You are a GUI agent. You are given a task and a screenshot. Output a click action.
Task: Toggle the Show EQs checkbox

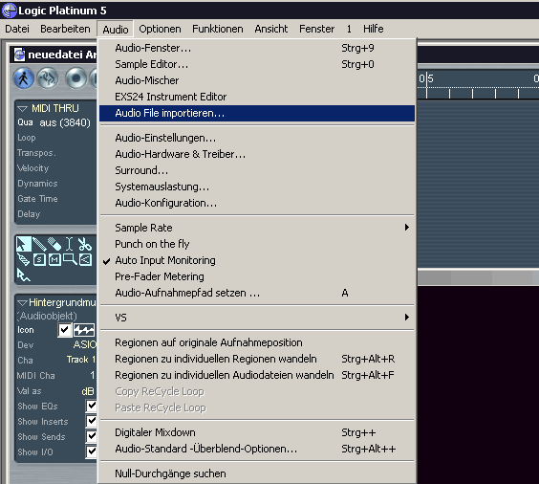(92, 406)
